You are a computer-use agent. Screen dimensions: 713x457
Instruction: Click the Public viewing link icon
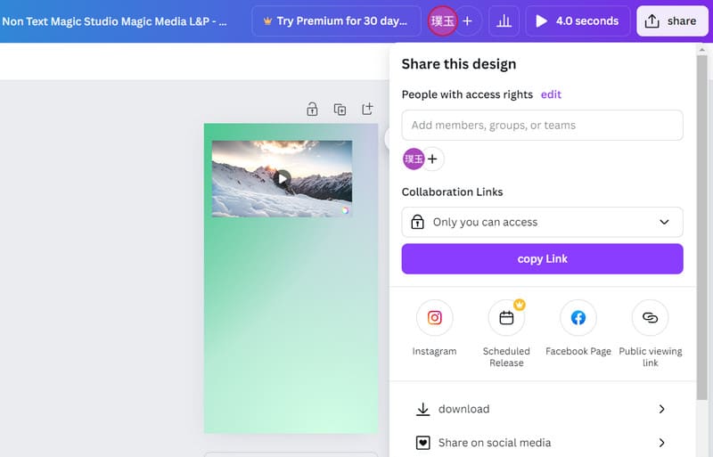(x=650, y=318)
